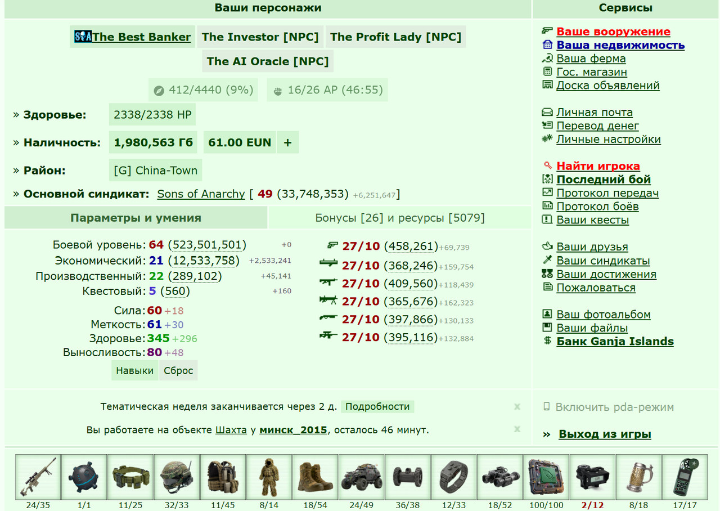Open the handheld meter item marked 17/17
This screenshot has width=720, height=511.
tap(684, 477)
